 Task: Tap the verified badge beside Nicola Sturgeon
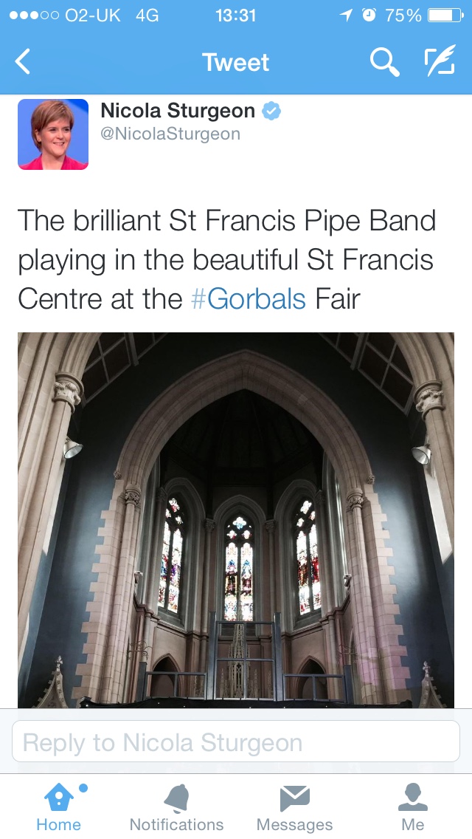click(x=271, y=111)
